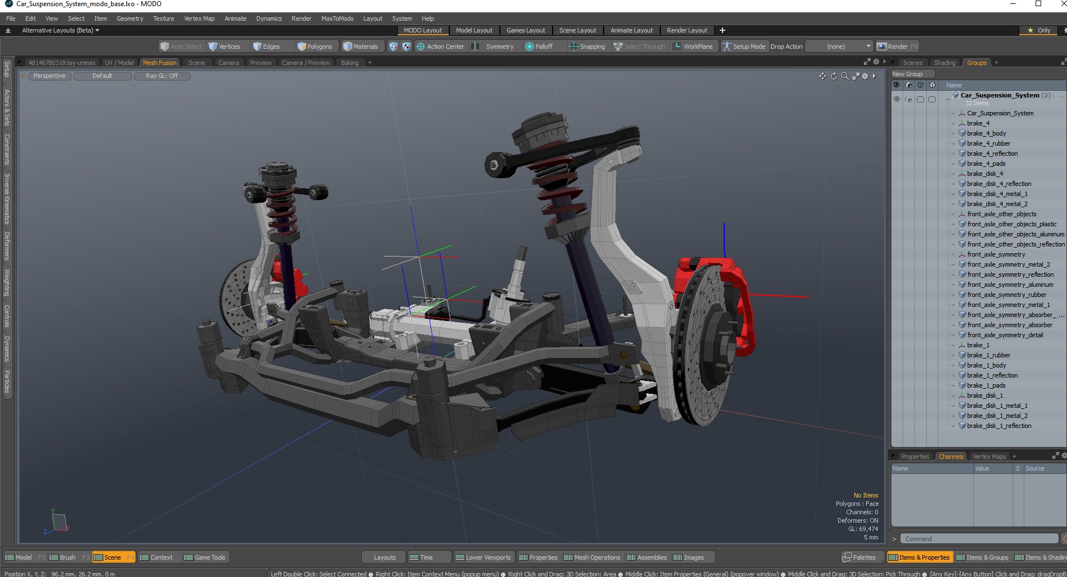Add a viewport tab after Baking
The height and width of the screenshot is (577, 1067).
pos(370,63)
